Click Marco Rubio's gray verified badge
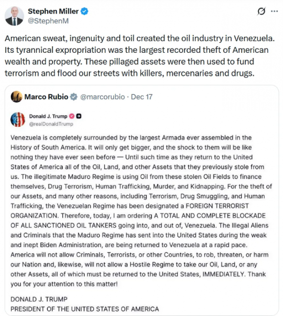Image resolution: width=283 pixels, height=316 pixels. [x=74, y=97]
